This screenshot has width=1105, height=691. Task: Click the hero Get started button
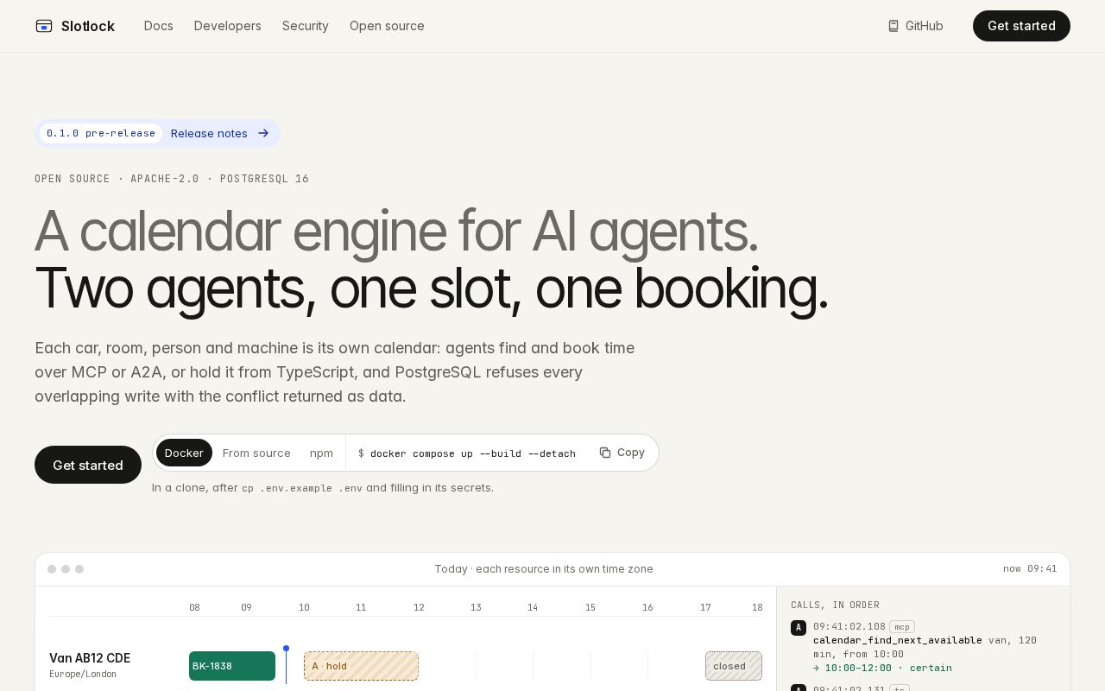[88, 465]
